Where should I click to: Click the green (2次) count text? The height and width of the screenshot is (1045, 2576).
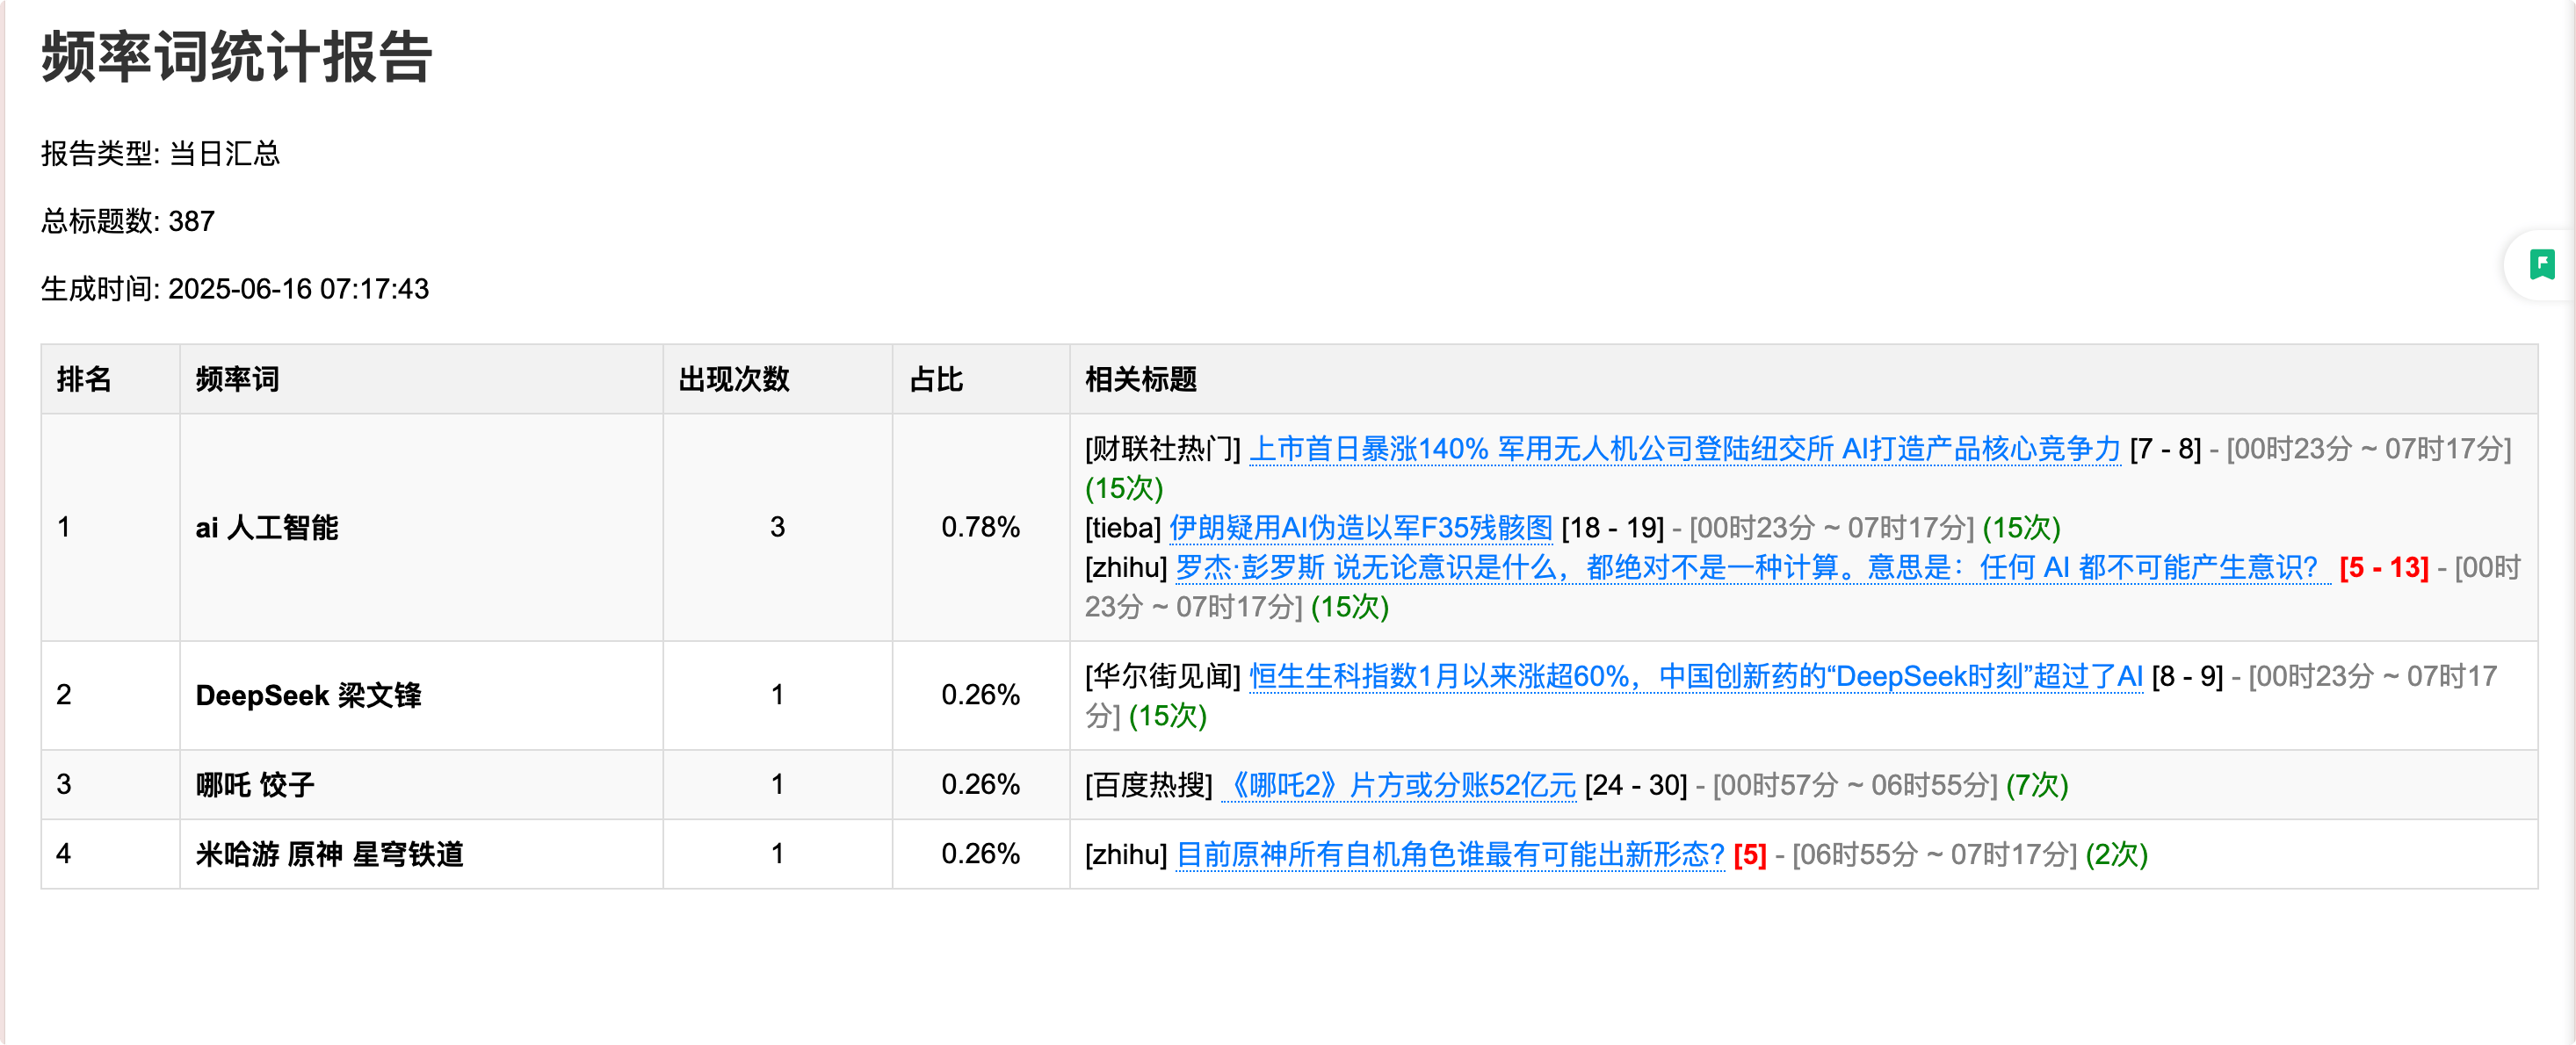2117,854
